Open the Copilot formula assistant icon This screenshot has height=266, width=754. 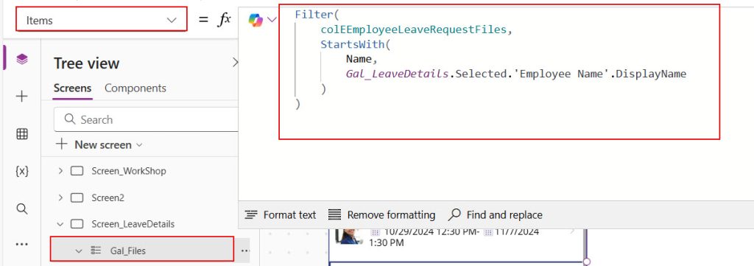point(256,20)
